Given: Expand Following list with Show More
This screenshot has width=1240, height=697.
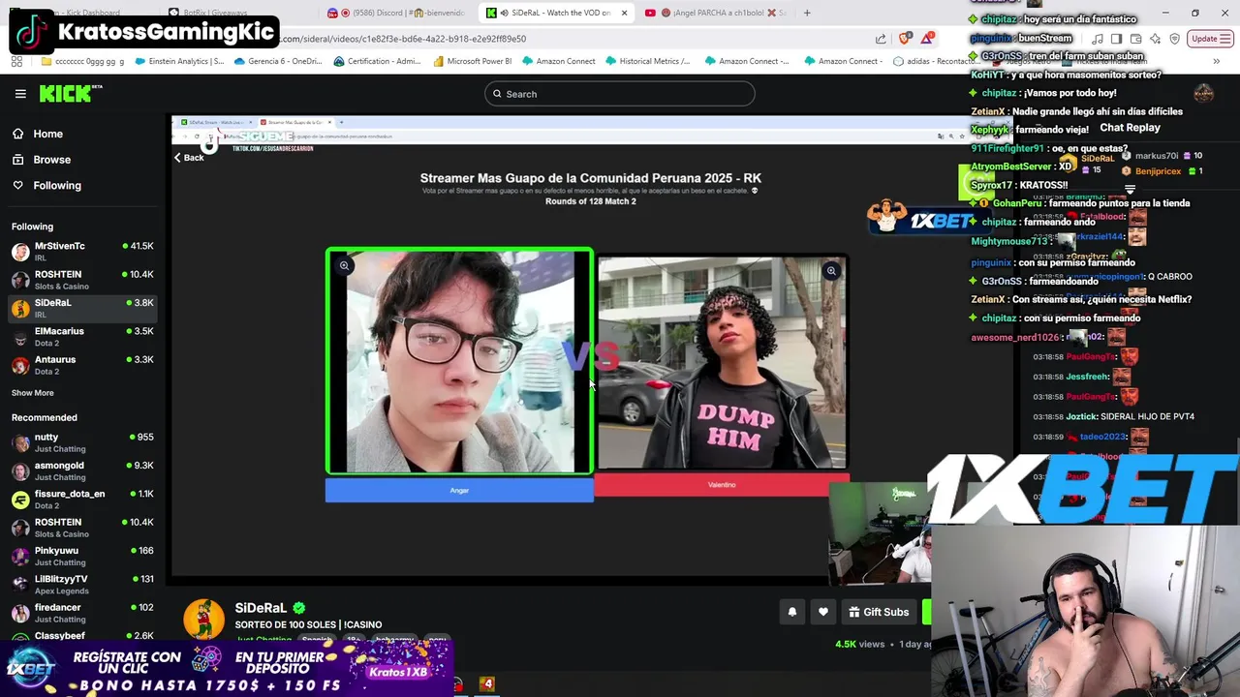Looking at the screenshot, I should [33, 393].
